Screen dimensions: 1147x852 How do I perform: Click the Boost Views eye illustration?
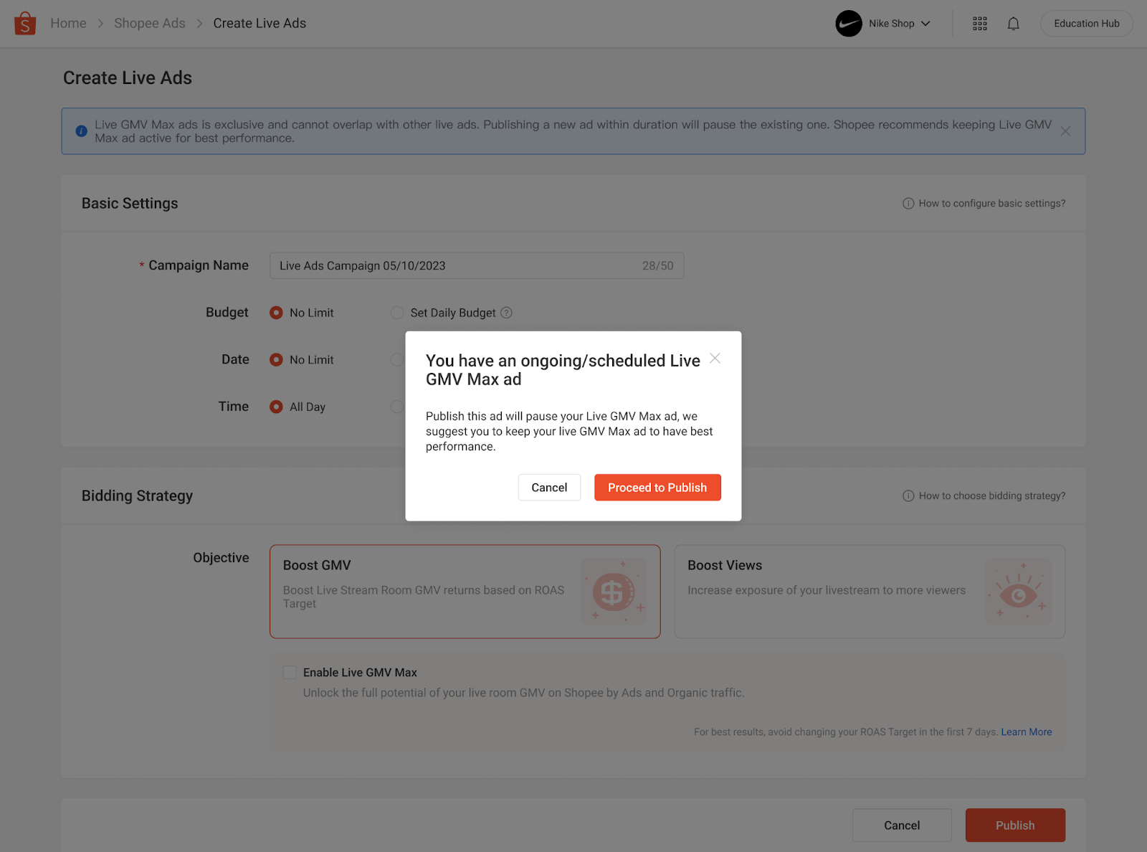click(1019, 592)
